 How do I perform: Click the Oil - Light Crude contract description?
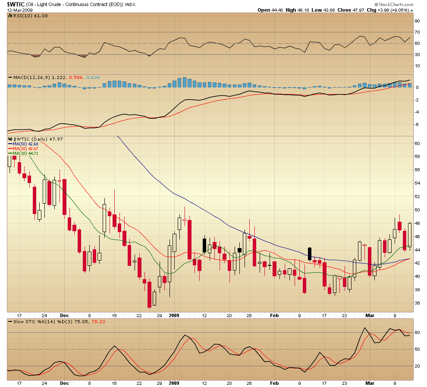pos(75,5)
